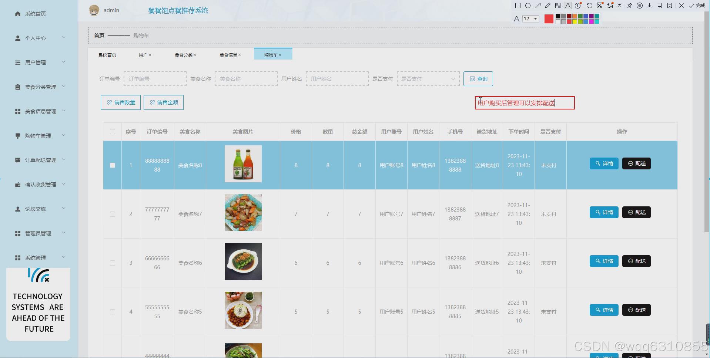
Task: Click the chat icon beside 订单配送管理
Action: click(17, 160)
